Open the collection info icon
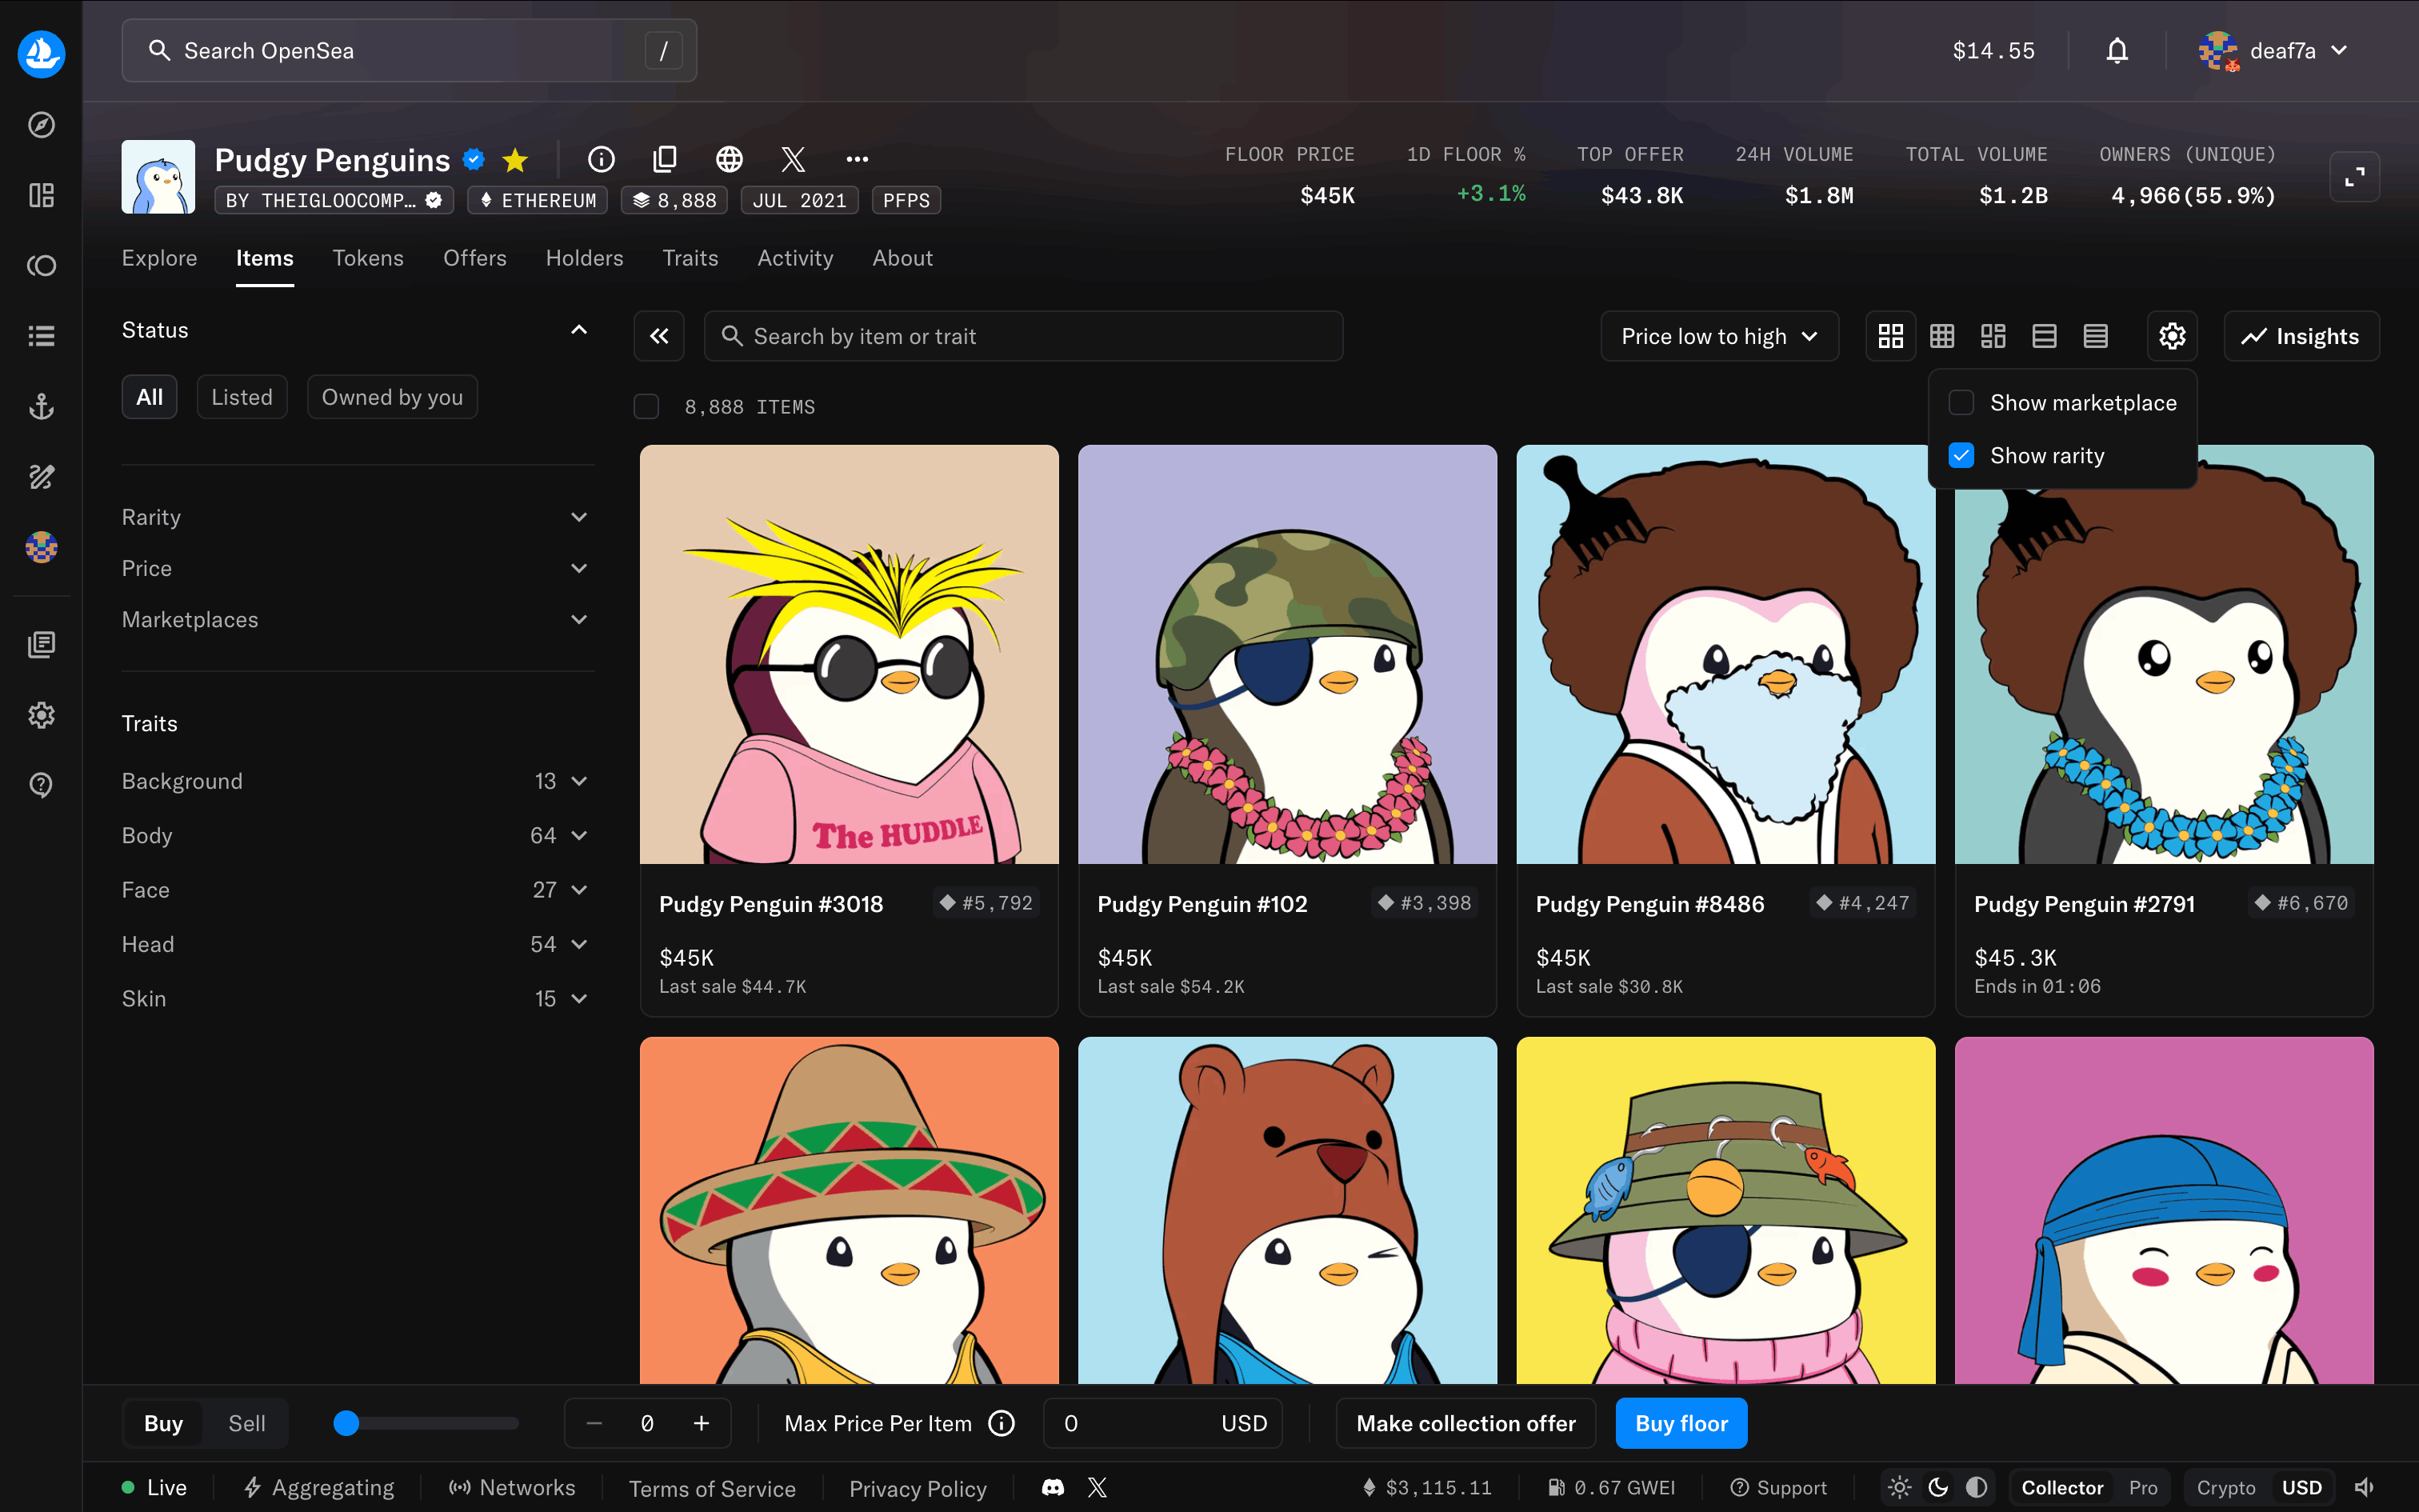Image resolution: width=2419 pixels, height=1512 pixels. point(601,159)
